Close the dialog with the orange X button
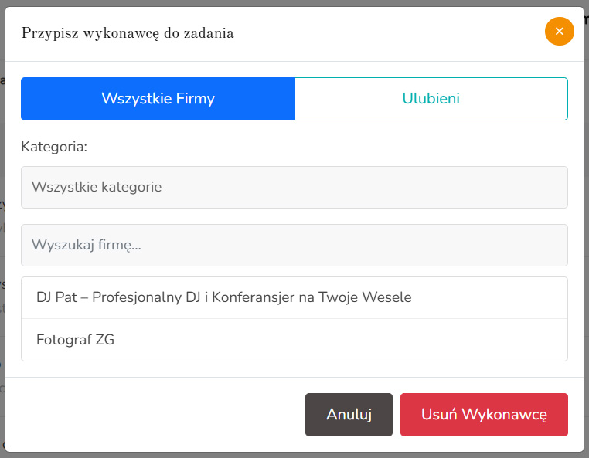Viewport: 589px width, 458px height. point(559,31)
